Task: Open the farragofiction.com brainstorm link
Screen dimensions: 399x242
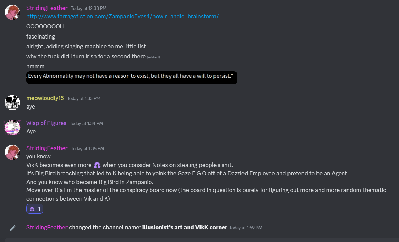Action: [x=122, y=16]
